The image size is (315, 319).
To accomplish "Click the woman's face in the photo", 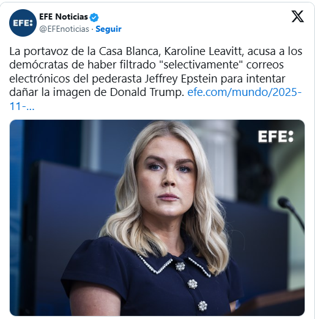I will pyautogui.click(x=167, y=179).
